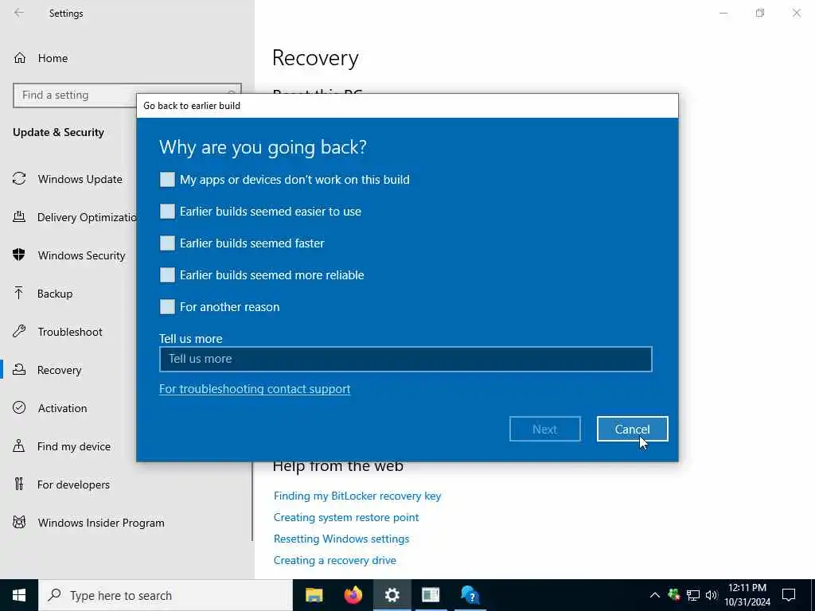815x611 pixels.
Task: Click Windows Insider Program cat icon
Action: coord(19,522)
